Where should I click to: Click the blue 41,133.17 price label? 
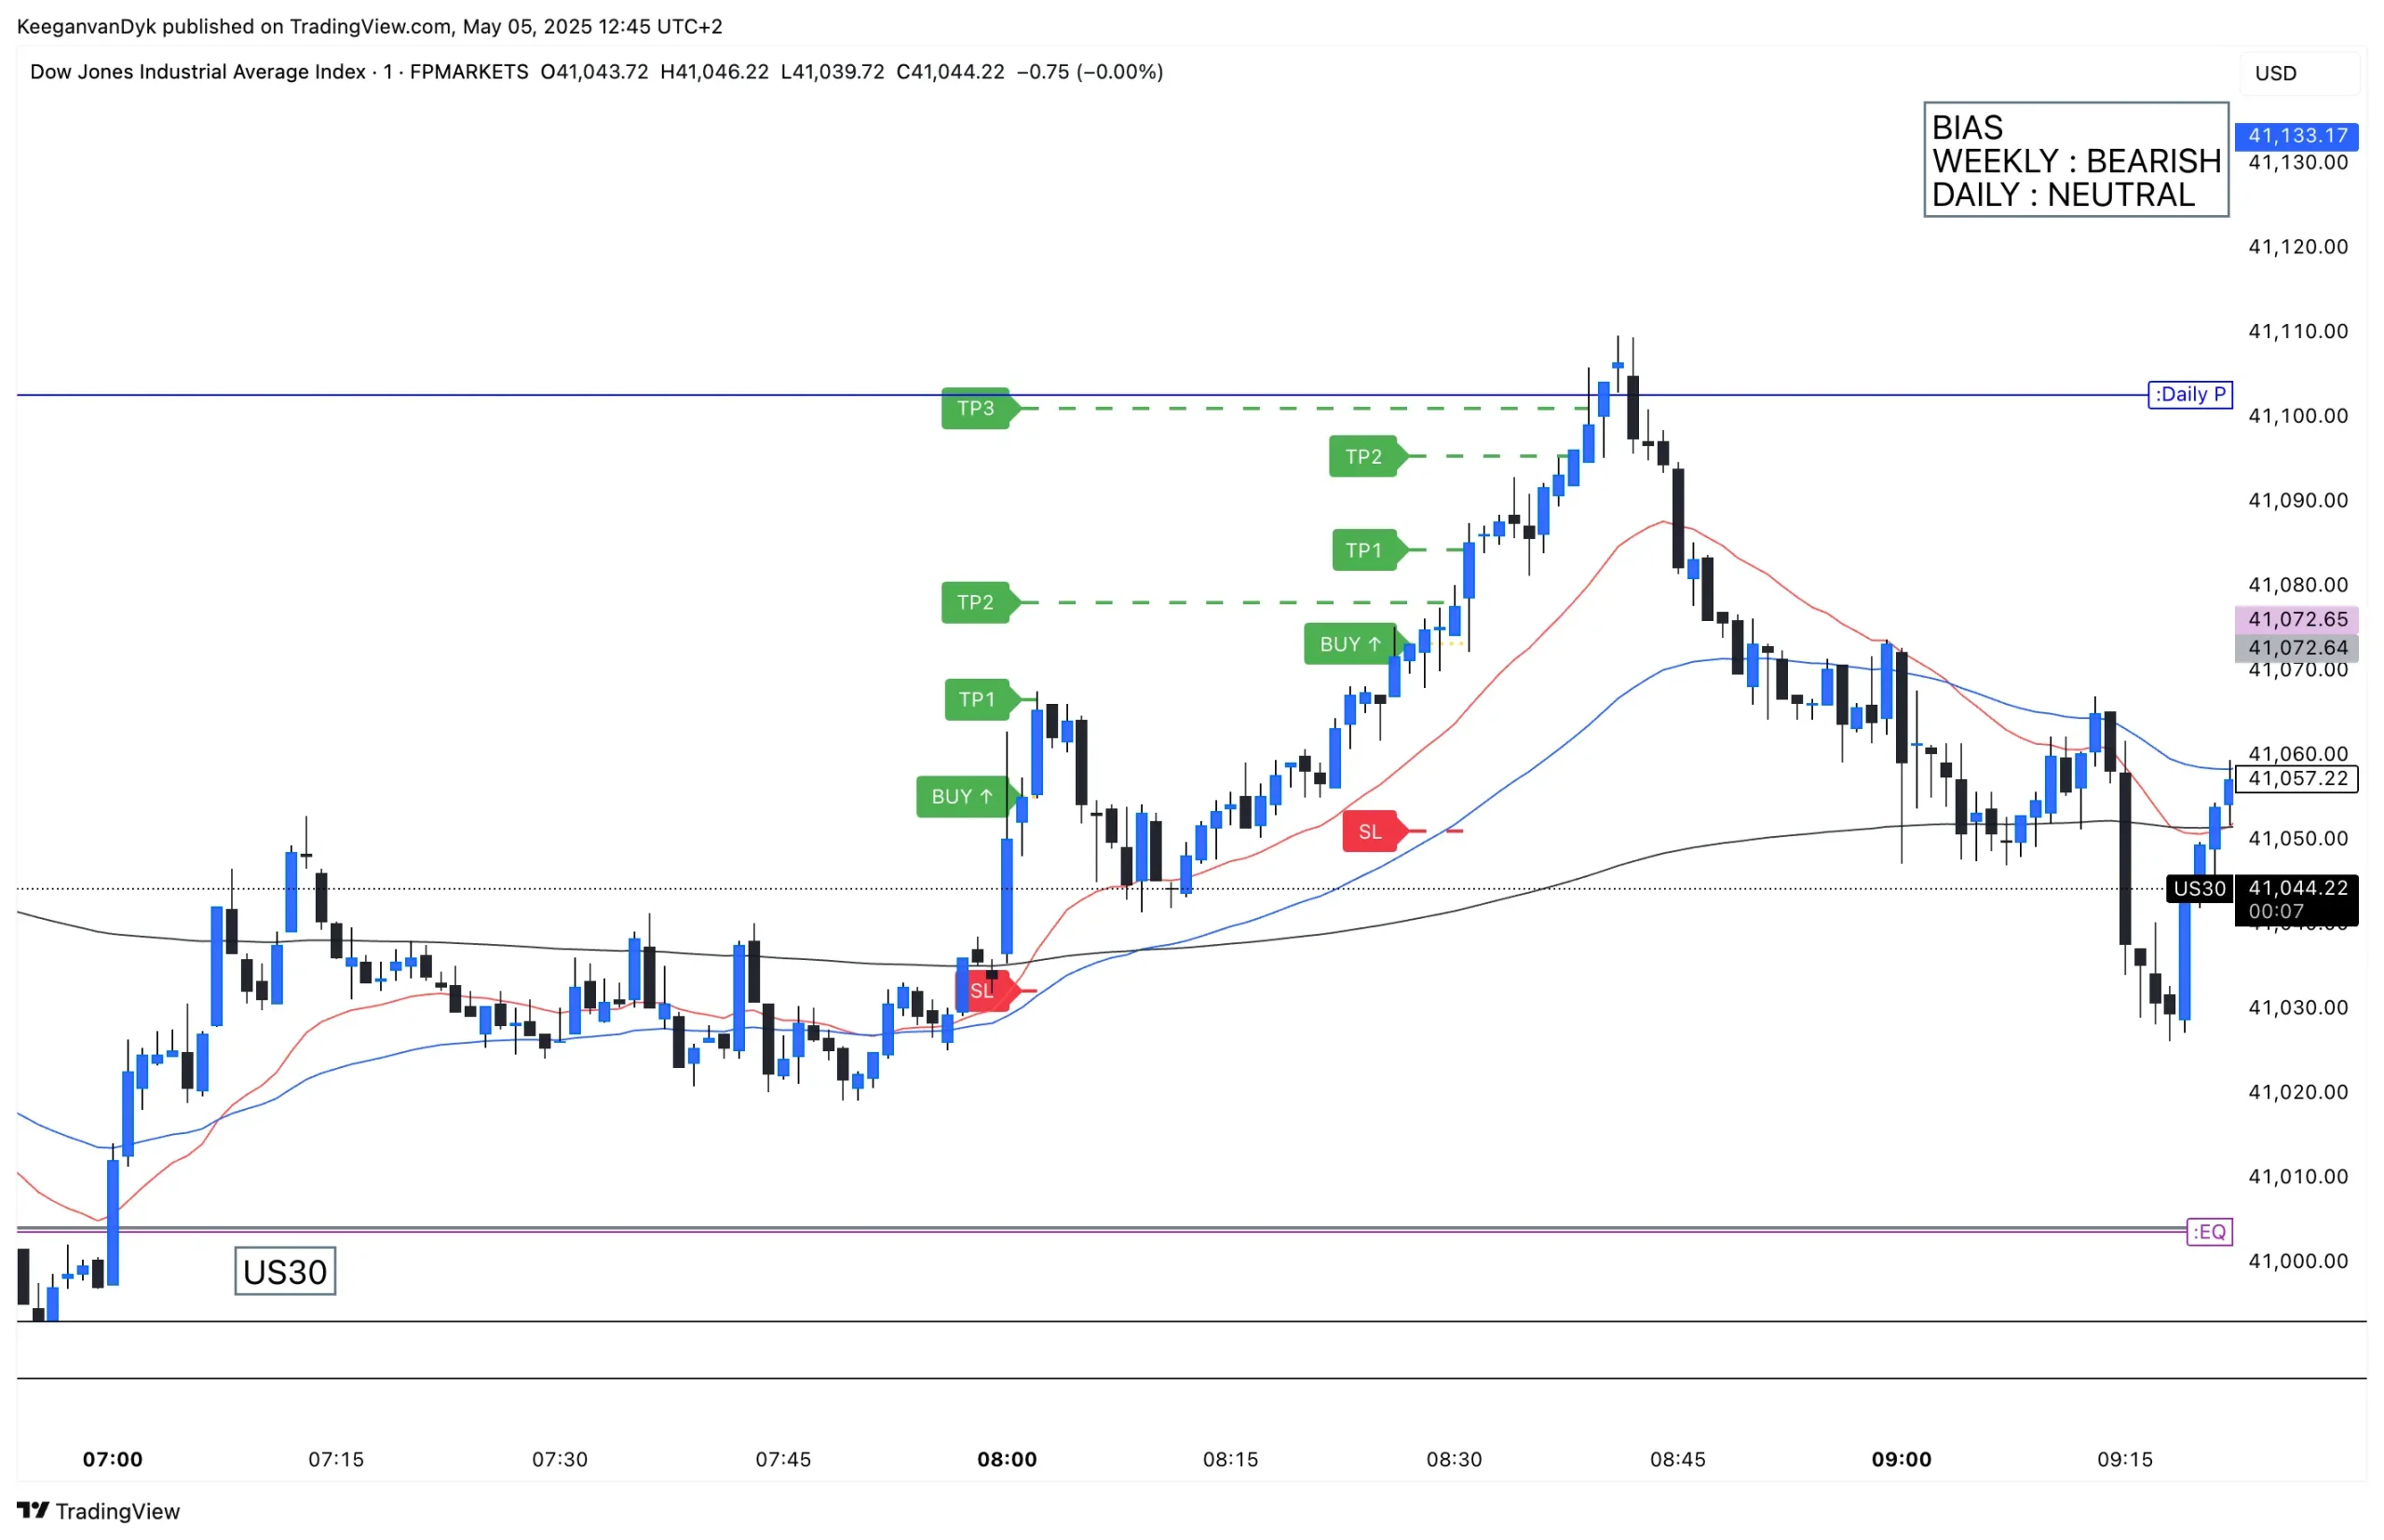click(2297, 135)
